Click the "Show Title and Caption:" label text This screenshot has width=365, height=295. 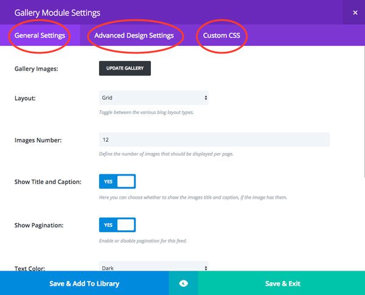tap(47, 182)
